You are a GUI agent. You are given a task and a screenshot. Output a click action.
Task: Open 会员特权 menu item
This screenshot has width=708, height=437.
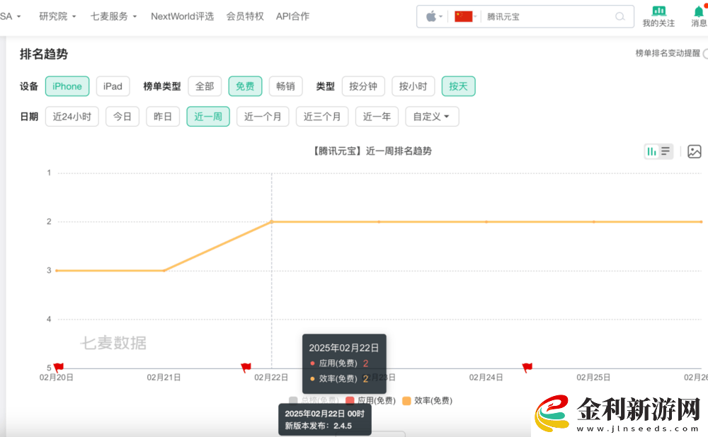[245, 16]
